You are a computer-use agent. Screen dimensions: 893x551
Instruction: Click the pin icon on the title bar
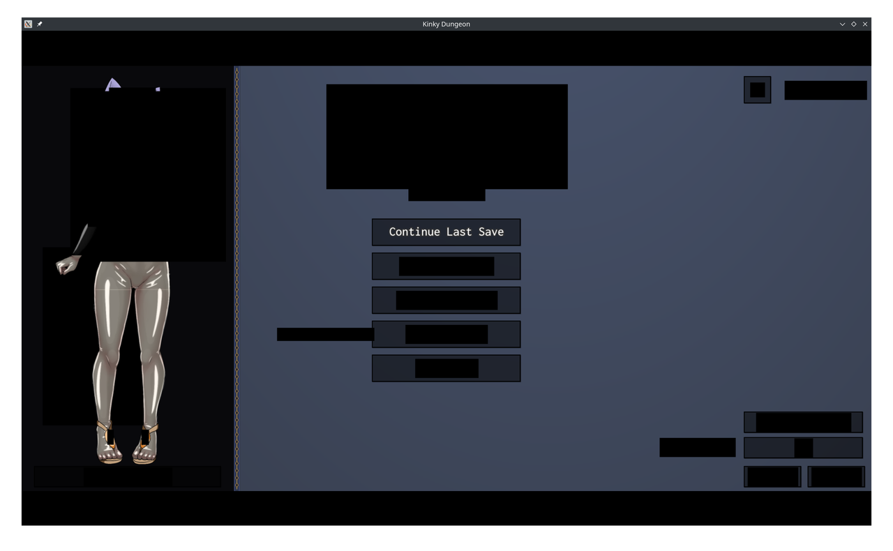tap(40, 23)
